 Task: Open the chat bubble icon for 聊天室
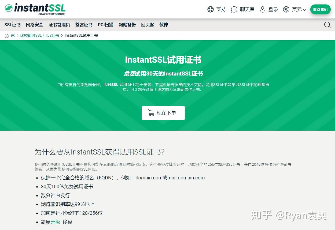234,9
